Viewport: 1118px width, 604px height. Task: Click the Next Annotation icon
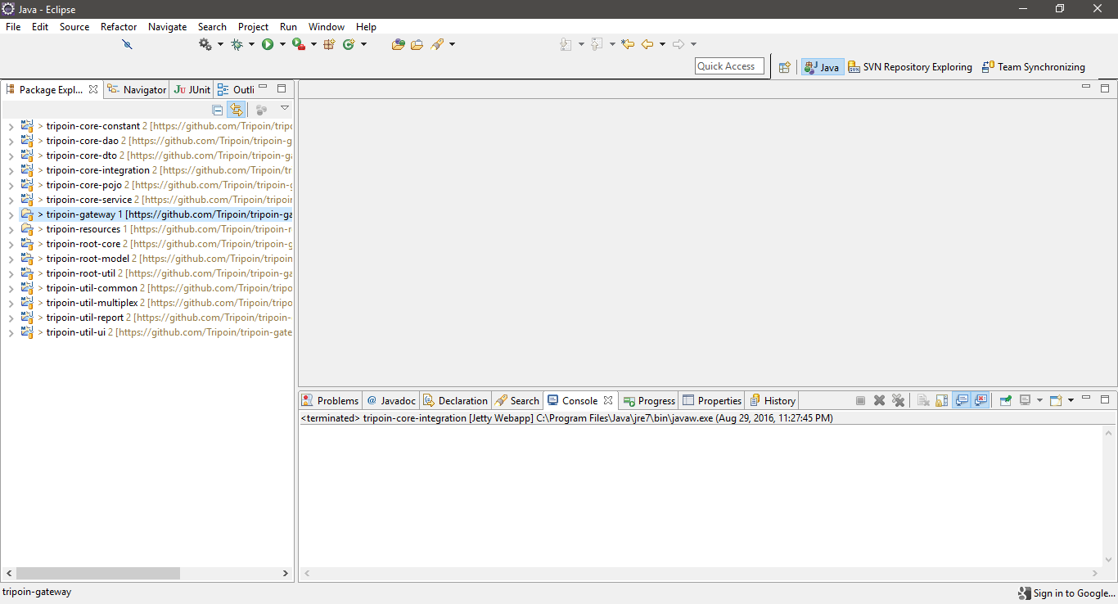tap(566, 44)
